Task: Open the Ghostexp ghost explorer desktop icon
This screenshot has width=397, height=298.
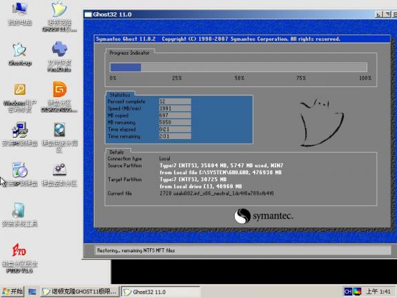Action: pos(20,50)
